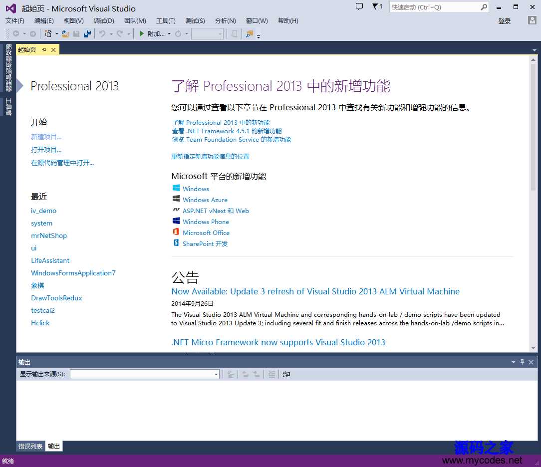Screen dimensions: 541x467
Task: Close the Output (输出) panel
Action: 531,362
